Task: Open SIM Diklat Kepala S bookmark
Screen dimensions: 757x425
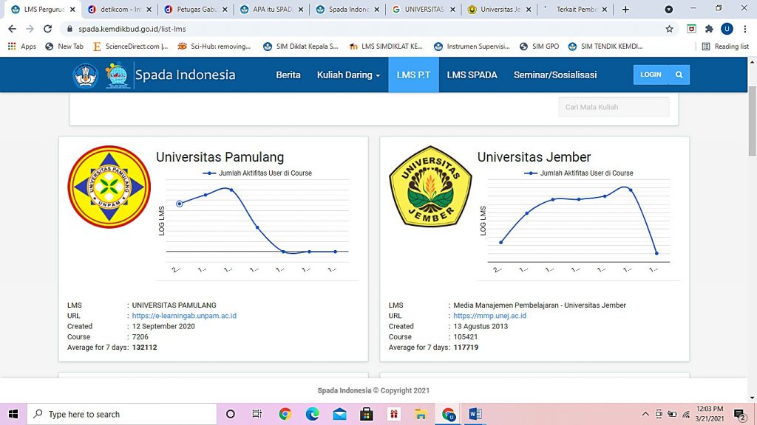Action: click(x=301, y=46)
